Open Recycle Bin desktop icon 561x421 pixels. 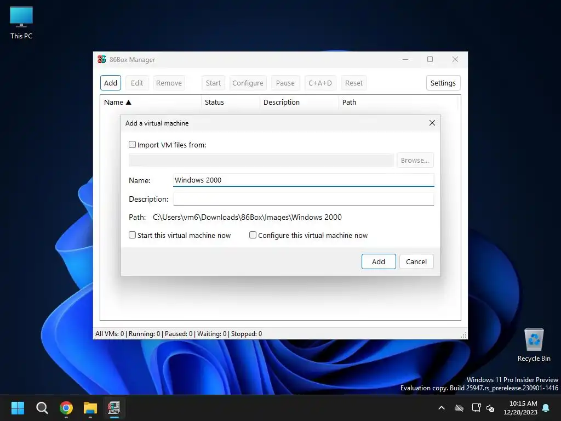(534, 345)
